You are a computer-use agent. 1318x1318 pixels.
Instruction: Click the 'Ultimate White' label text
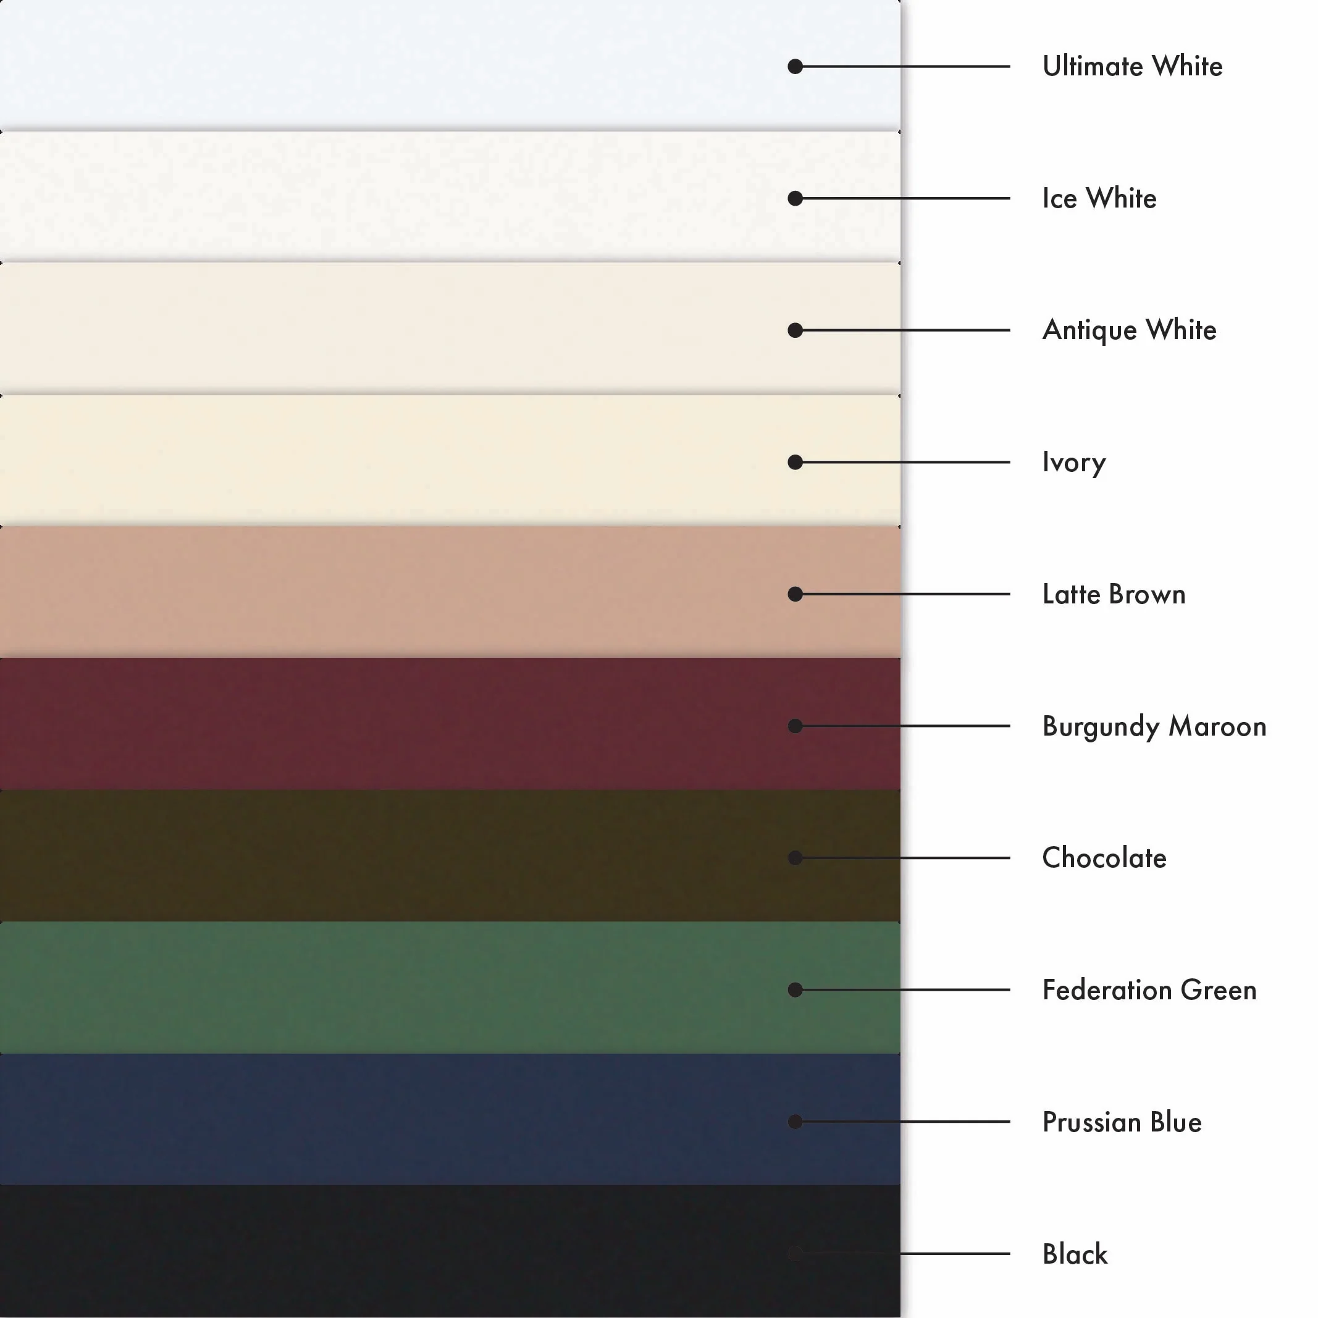[1133, 66]
